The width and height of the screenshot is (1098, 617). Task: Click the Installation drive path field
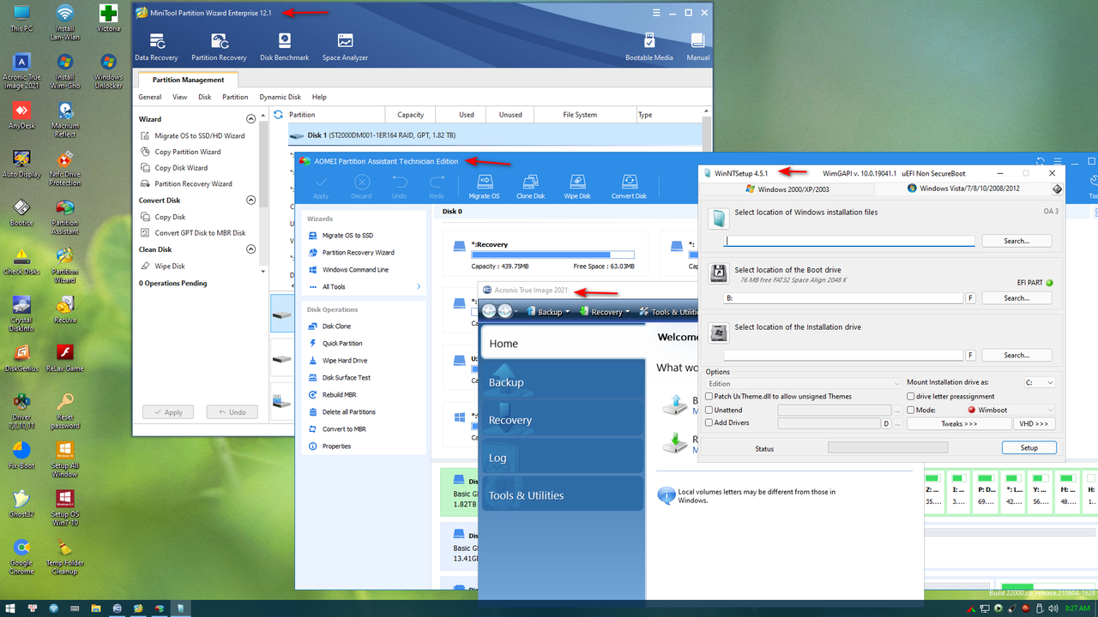tap(843, 355)
